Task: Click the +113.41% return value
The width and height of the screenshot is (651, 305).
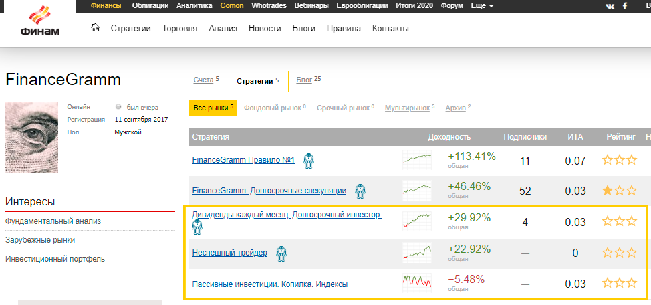Action: tap(472, 157)
